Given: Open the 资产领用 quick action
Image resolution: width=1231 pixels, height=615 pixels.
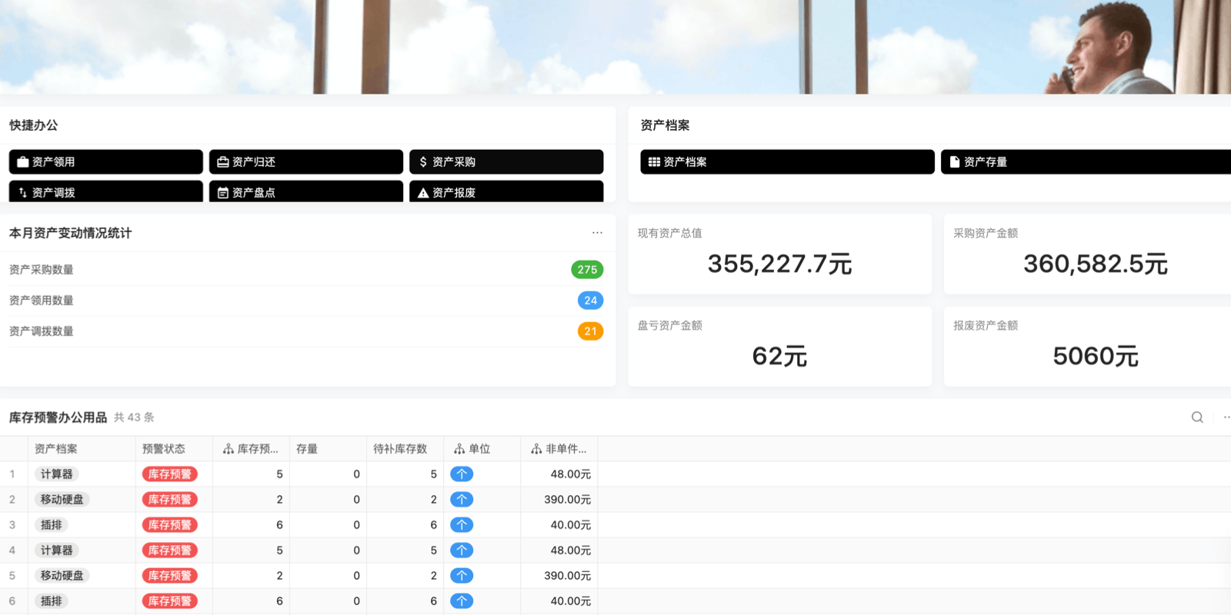Looking at the screenshot, I should [106, 162].
